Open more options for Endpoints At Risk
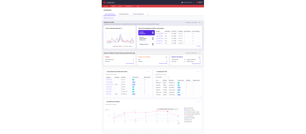The height and width of the screenshot is (134, 306). click(x=201, y=22)
